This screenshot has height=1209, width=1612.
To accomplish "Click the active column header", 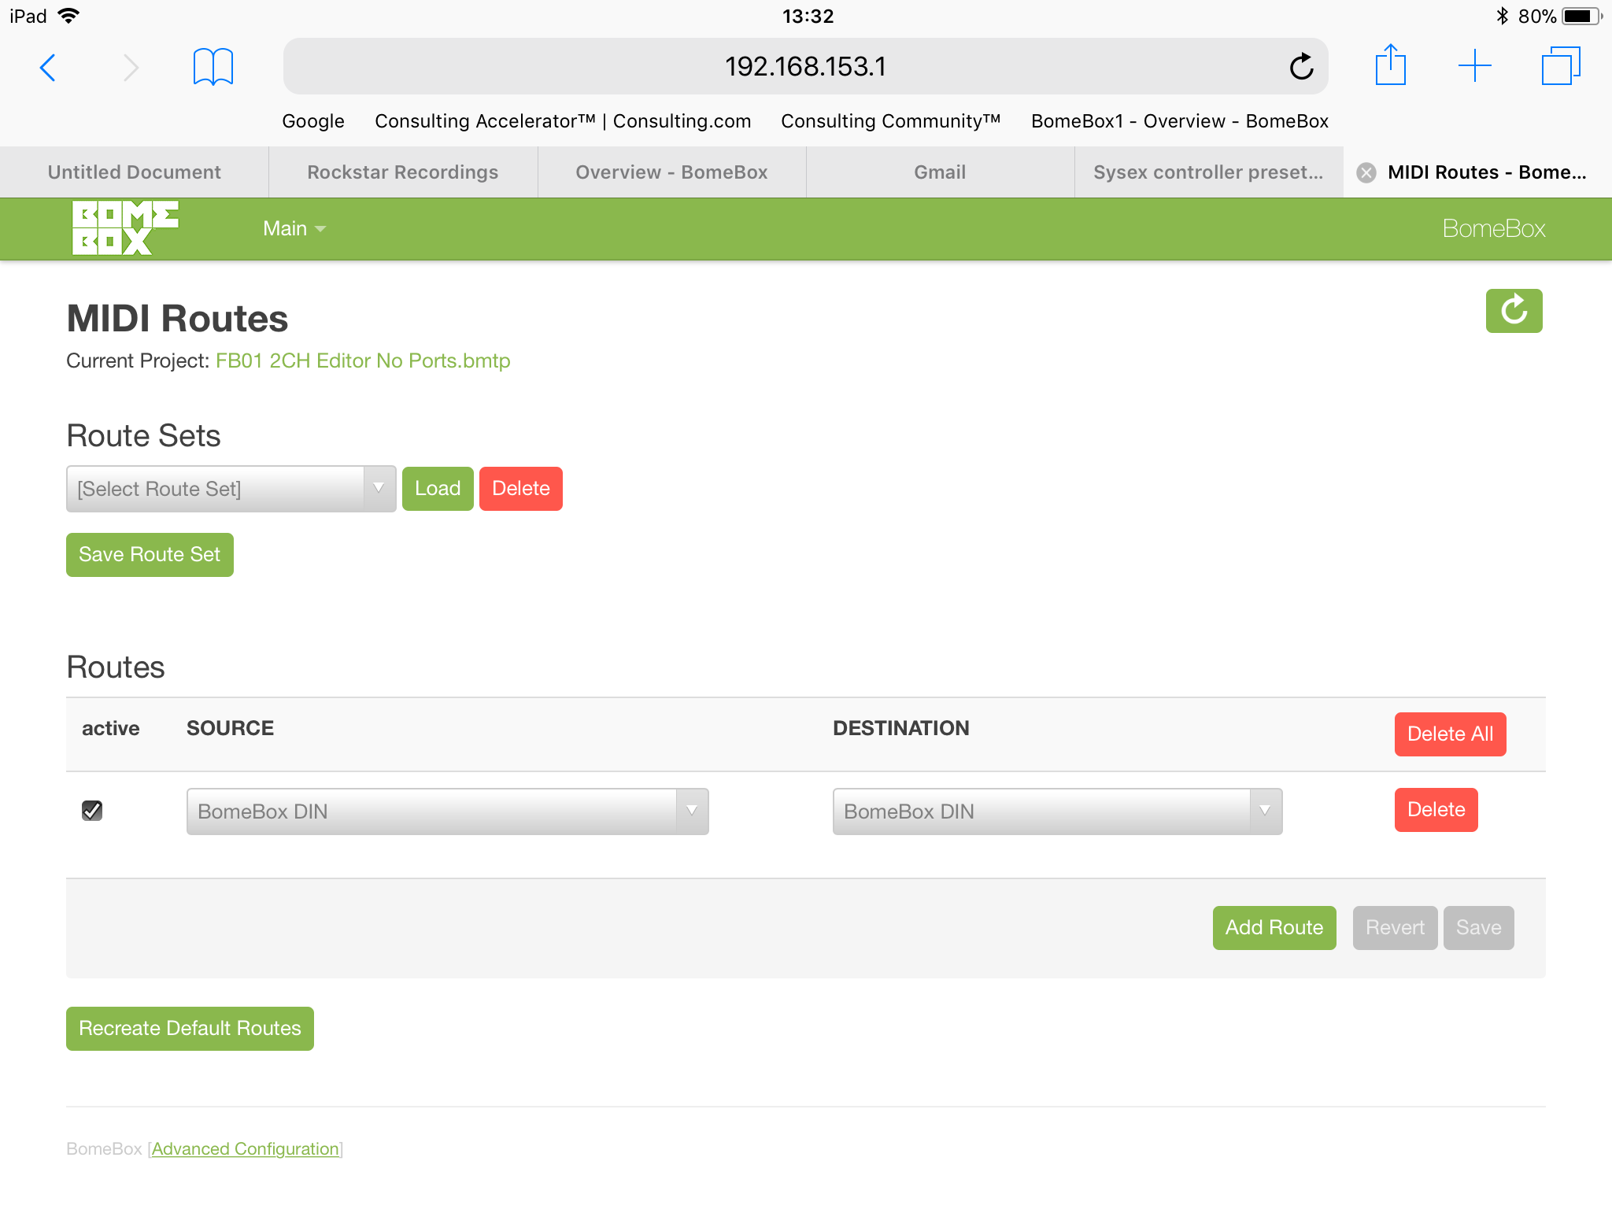I will pyautogui.click(x=110, y=728).
